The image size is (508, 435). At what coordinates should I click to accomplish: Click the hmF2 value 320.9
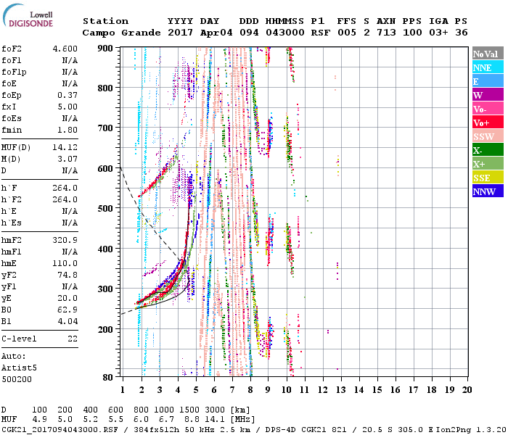(x=65, y=239)
